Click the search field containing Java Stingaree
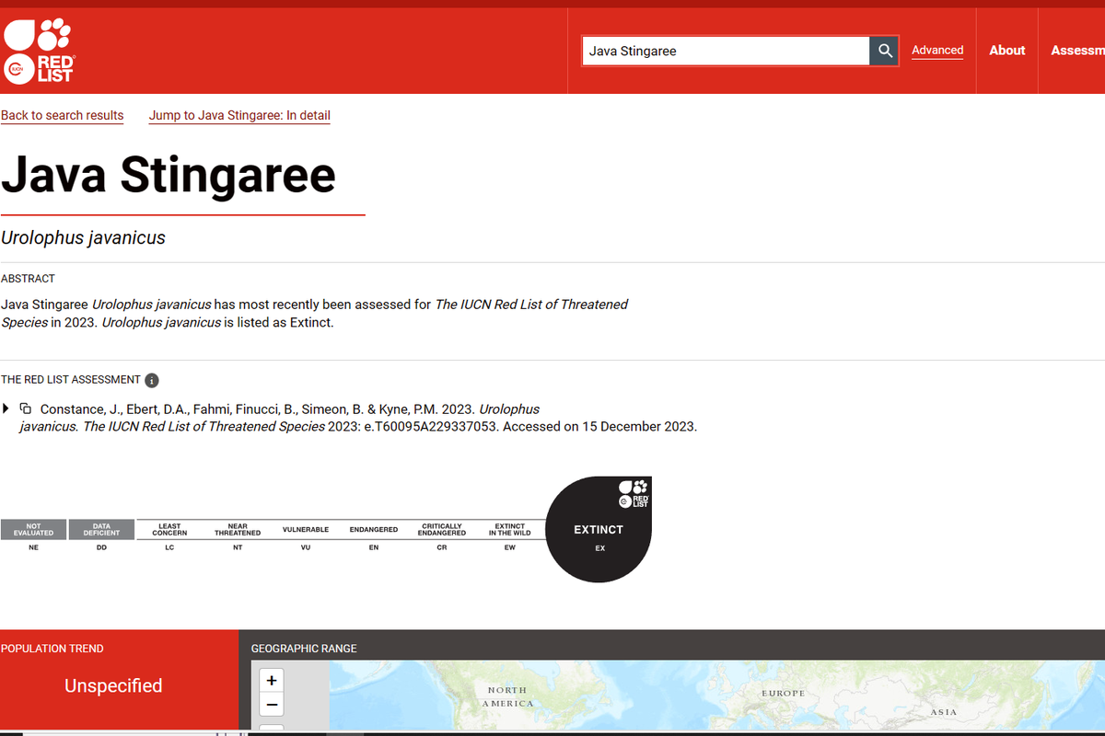This screenshot has width=1105, height=736. pyautogui.click(x=726, y=51)
